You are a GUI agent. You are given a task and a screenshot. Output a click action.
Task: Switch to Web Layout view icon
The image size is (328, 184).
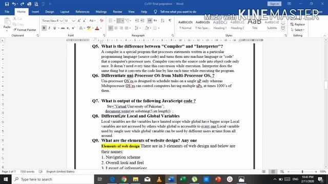[282, 172]
